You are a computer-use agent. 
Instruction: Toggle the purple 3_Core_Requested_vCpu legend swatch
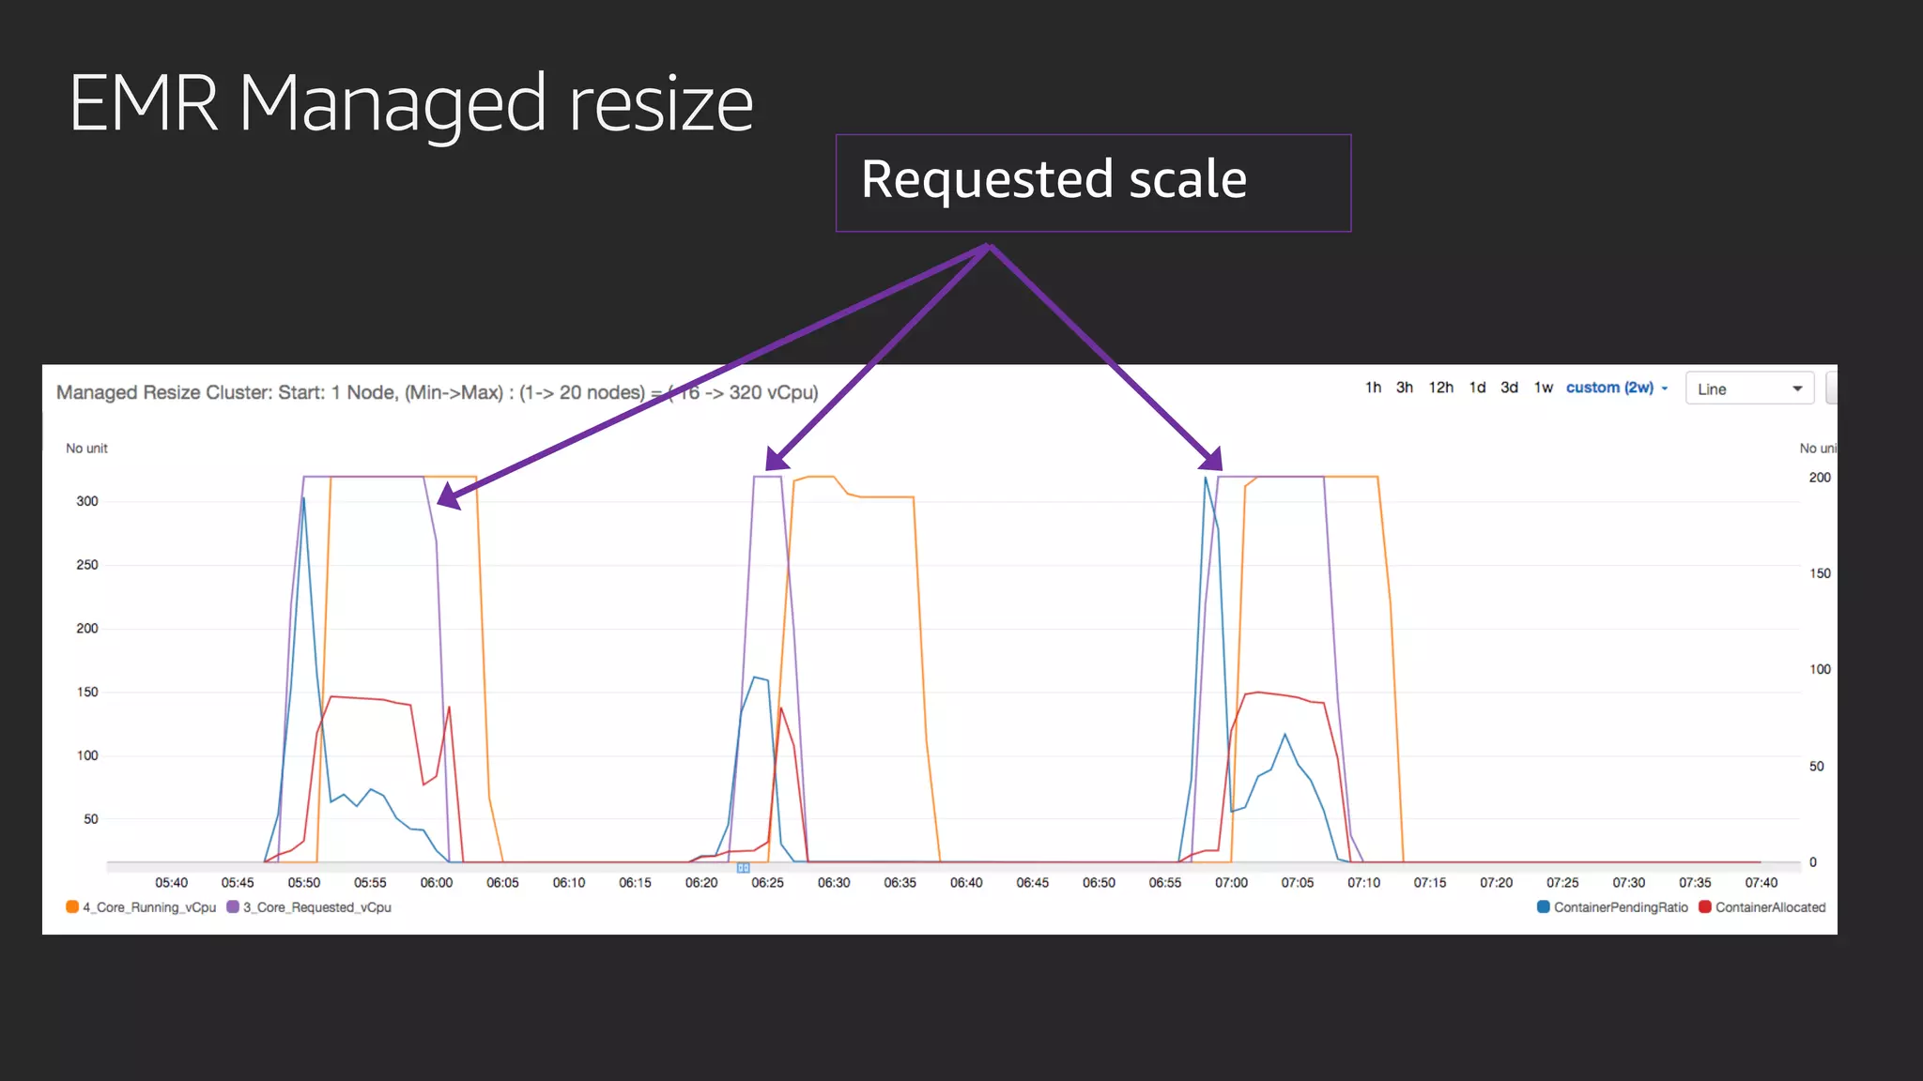click(233, 907)
